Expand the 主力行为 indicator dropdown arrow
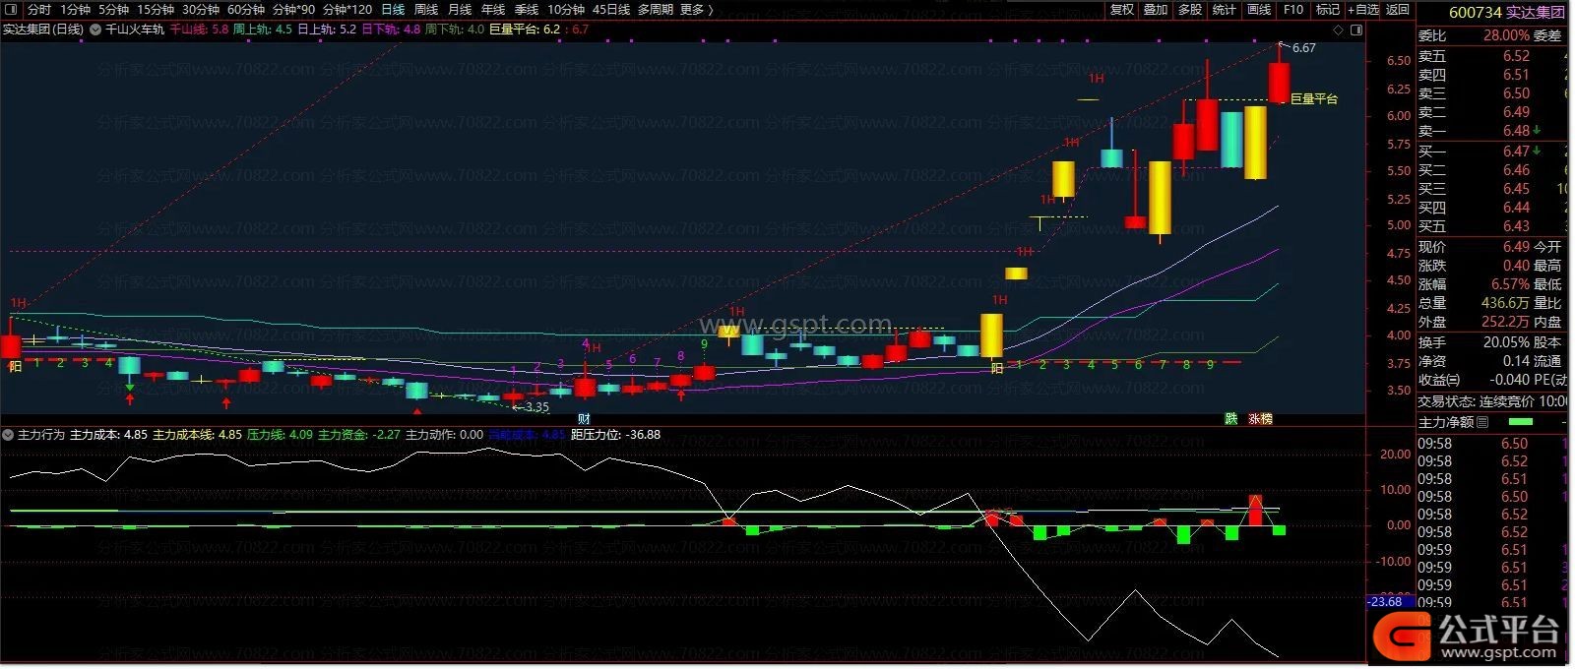Screen dimensions: 1575x669 tap(9, 434)
